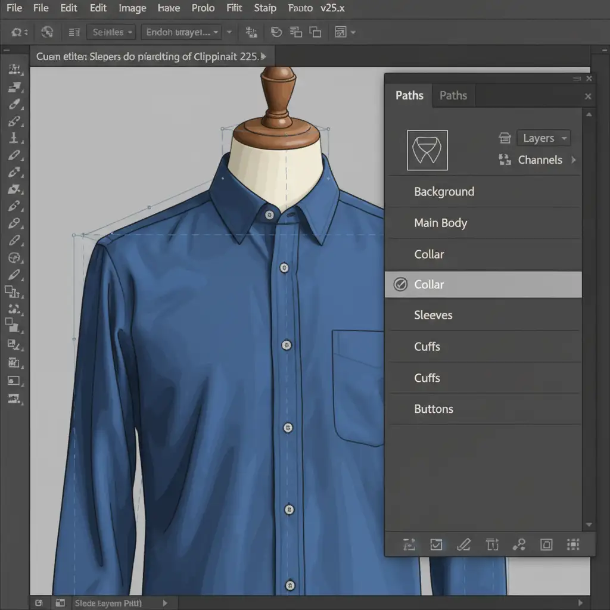Viewport: 610px width, 610px height.
Task: Click the globe icon in the options bar
Action: (47, 32)
